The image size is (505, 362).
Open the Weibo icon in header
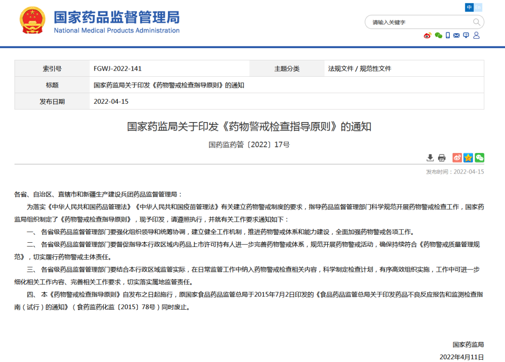(x=427, y=36)
